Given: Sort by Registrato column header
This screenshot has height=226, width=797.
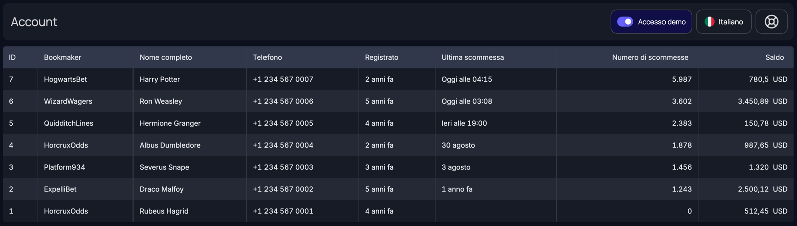Looking at the screenshot, I should pos(381,57).
